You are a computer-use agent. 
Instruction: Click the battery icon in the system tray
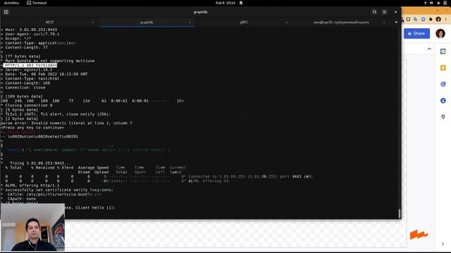click(445, 3)
